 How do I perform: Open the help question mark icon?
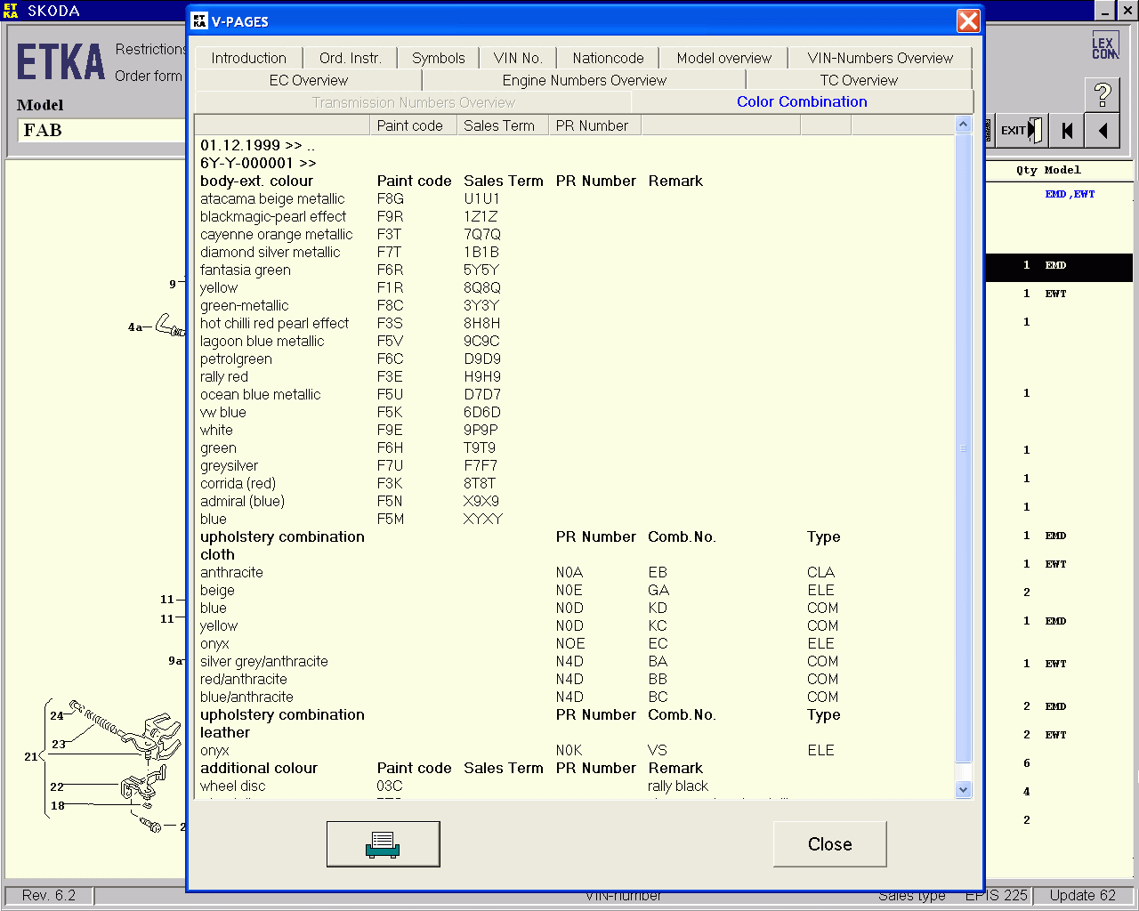tap(1103, 94)
